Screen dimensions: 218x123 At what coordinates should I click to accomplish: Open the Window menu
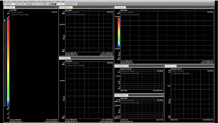coord(51,1)
